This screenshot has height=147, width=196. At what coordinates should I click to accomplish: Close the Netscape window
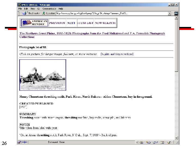[176, 5]
